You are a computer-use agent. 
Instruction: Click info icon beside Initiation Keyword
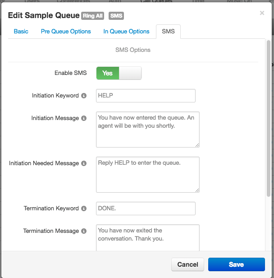83,96
